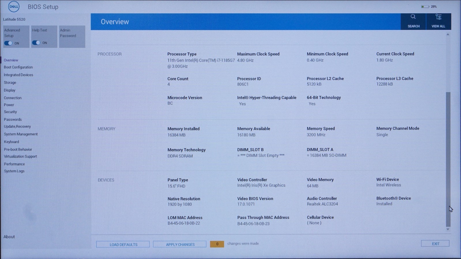This screenshot has height=259, width=461.
Task: Click video controller 'Intel(R) Iris(R) Xe Graphics'
Action: pos(261,185)
